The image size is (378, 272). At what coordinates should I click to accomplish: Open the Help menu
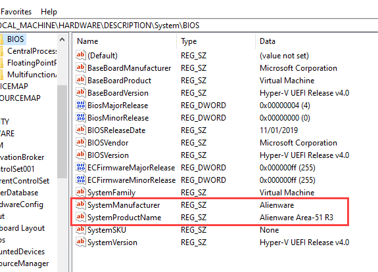[49, 12]
